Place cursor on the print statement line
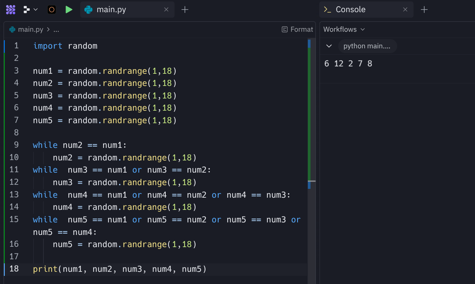Screen dimensions: 475x284 [x=120, y=269]
